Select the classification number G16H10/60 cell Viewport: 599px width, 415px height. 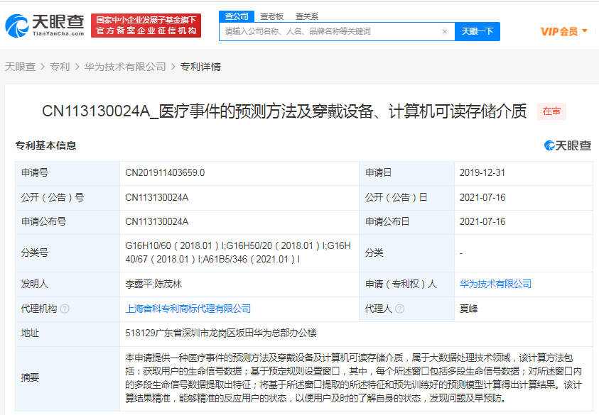[x=238, y=253]
